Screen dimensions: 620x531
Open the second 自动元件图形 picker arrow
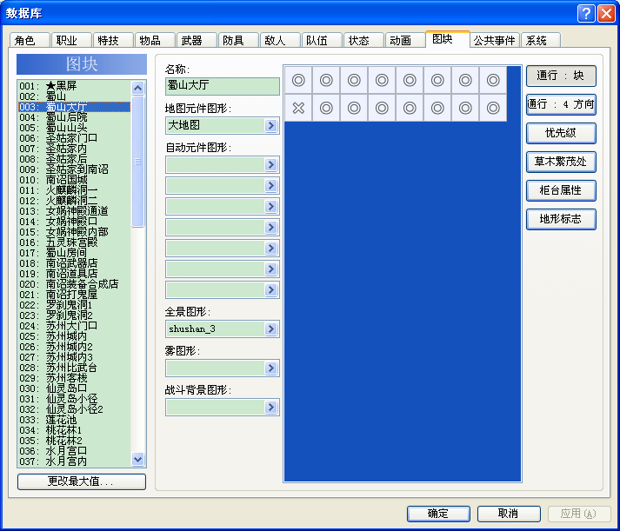(270, 186)
